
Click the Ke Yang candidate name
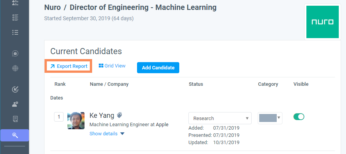[102, 115]
